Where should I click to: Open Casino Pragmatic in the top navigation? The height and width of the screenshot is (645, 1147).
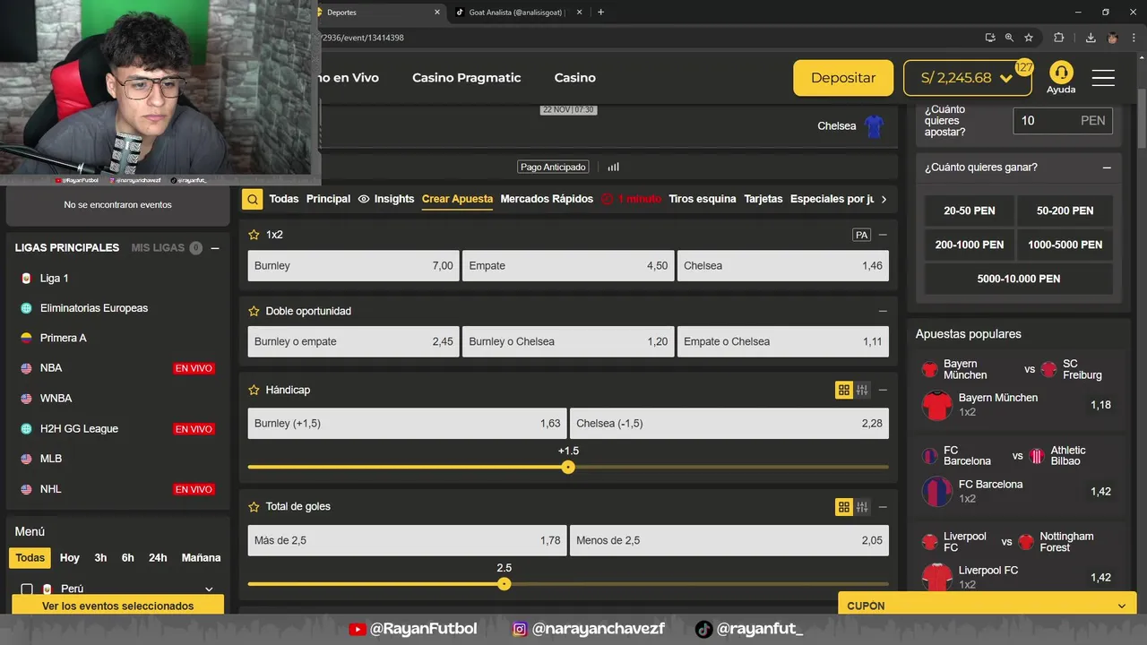tap(466, 78)
